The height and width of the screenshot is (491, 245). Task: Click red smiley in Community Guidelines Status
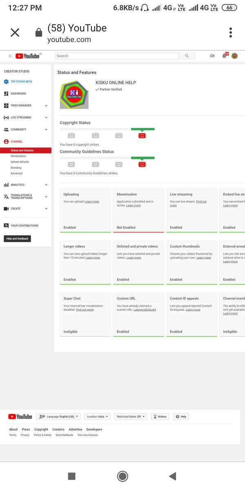pos(142,164)
